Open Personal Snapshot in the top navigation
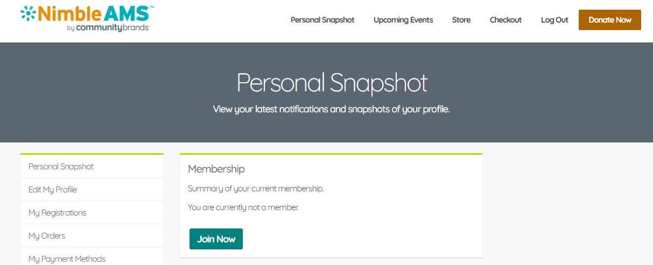653x265 pixels. tap(322, 20)
